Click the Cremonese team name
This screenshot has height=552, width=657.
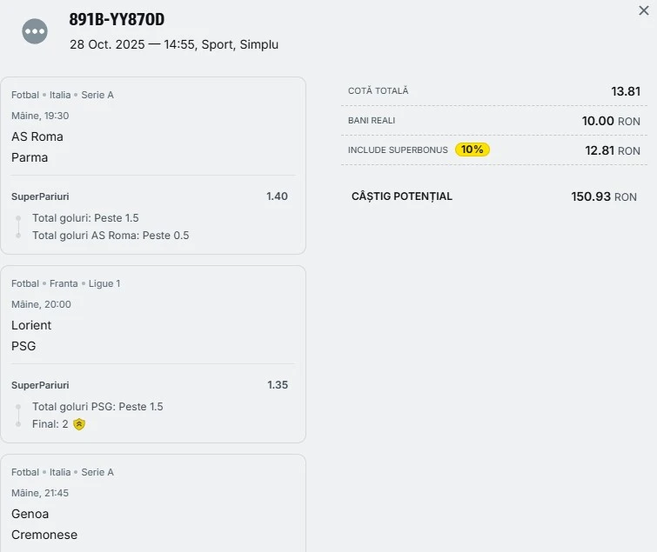pyautogui.click(x=44, y=535)
